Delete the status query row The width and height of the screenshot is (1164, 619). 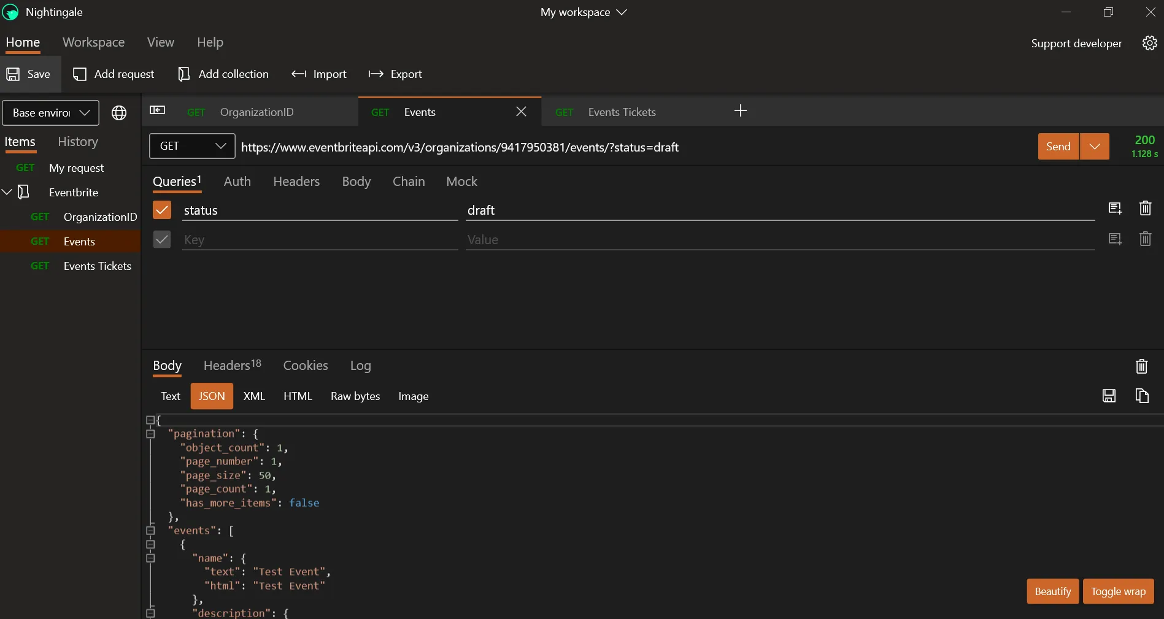point(1144,209)
